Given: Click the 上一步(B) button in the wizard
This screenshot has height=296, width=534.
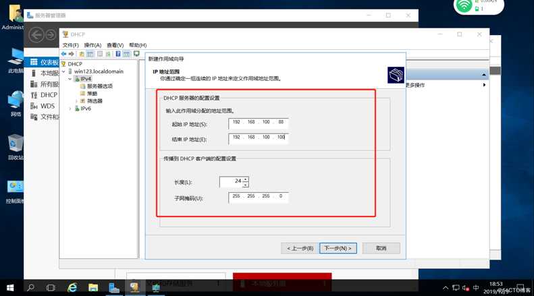Looking at the screenshot, I should [300, 248].
